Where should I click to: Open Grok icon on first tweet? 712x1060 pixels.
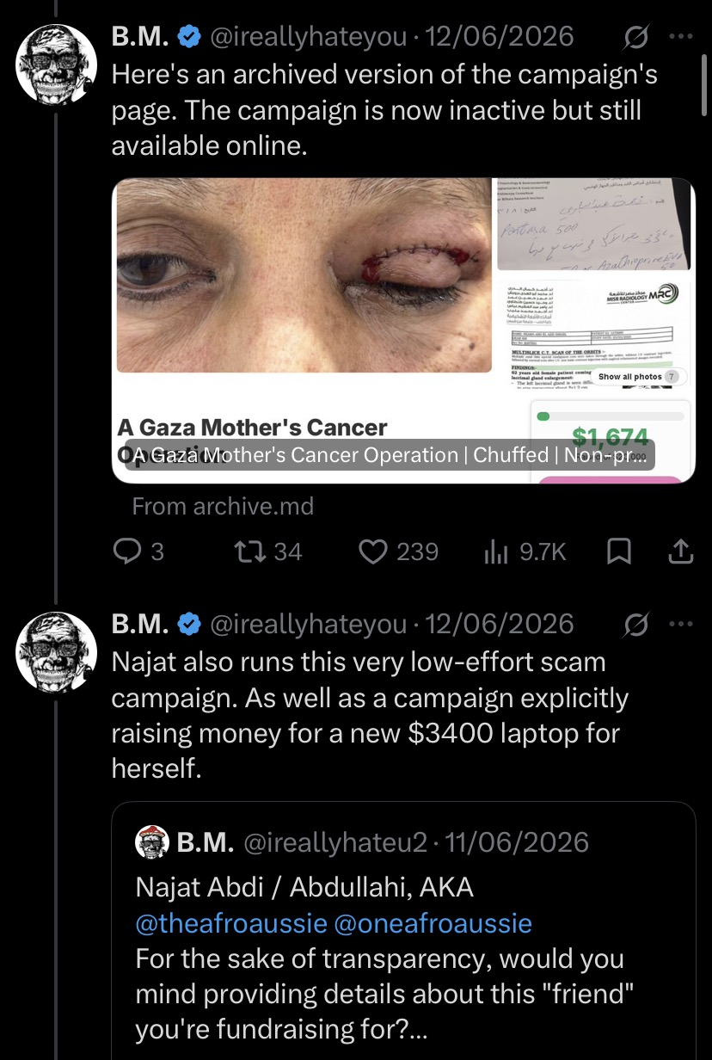tap(637, 37)
